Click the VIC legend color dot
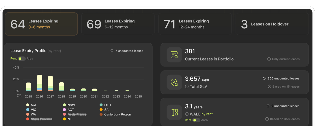 [x=28, y=110]
